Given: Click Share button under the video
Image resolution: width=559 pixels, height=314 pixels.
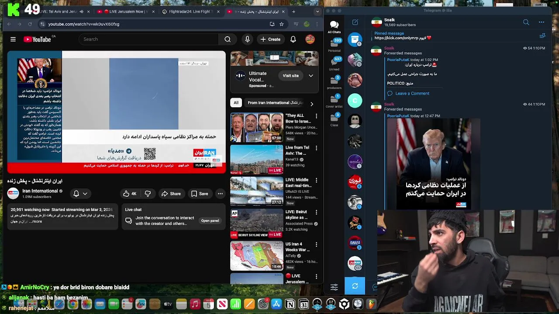Looking at the screenshot, I should pyautogui.click(x=171, y=194).
